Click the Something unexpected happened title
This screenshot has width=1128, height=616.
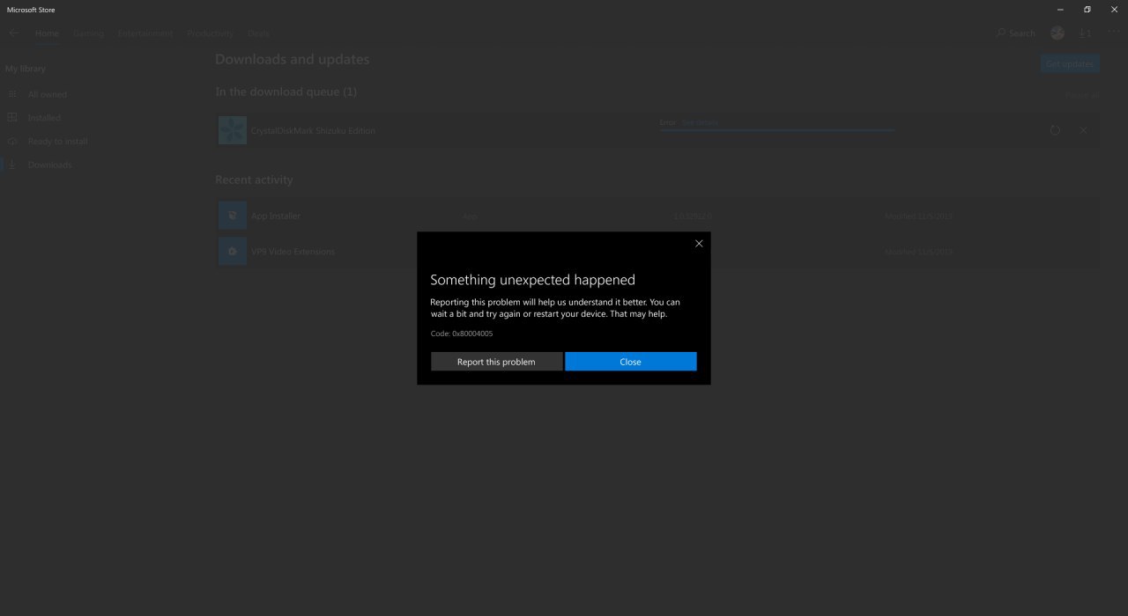pyautogui.click(x=532, y=280)
